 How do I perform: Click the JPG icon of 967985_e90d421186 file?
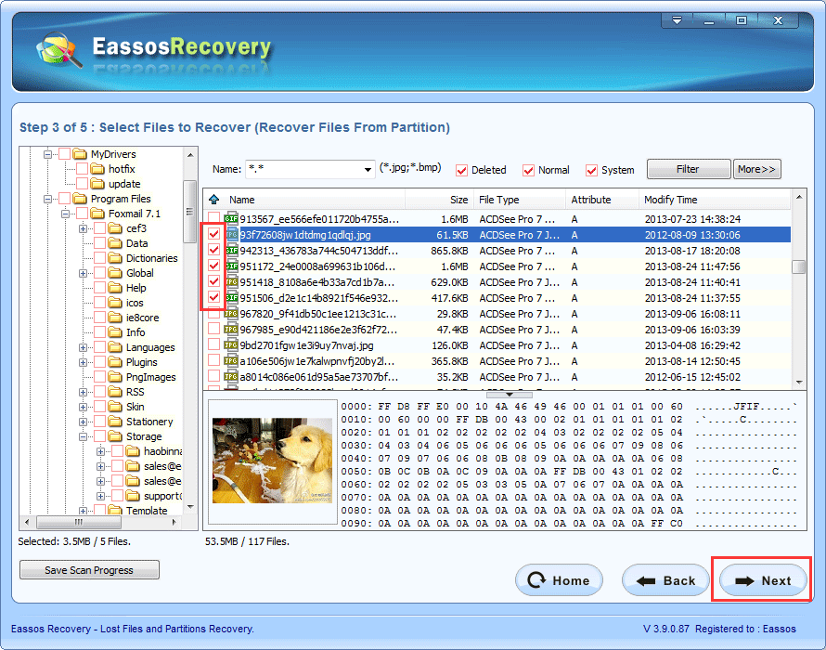point(231,330)
